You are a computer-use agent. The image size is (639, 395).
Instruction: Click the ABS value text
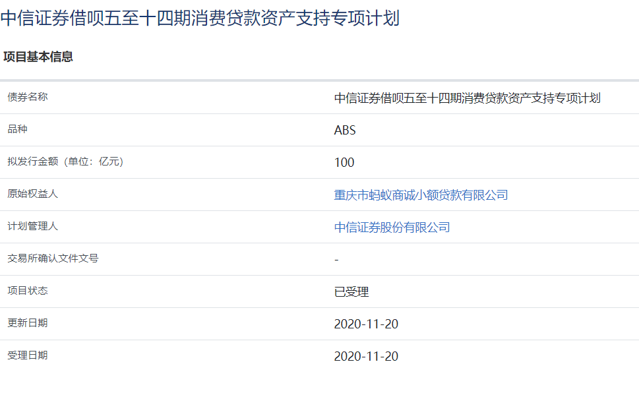click(345, 131)
